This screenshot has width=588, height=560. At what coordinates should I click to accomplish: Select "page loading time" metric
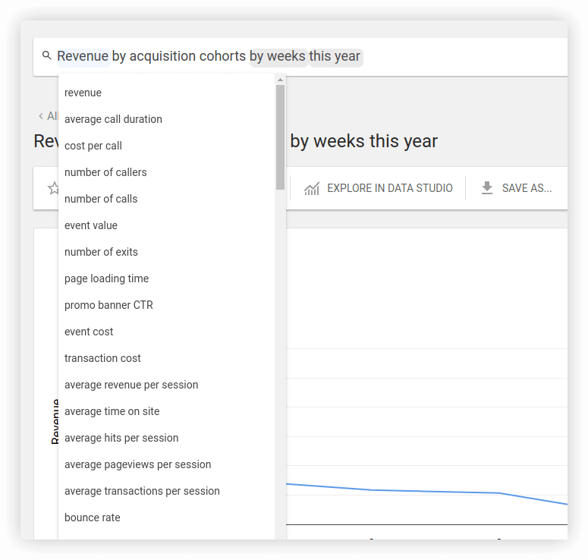click(x=106, y=278)
